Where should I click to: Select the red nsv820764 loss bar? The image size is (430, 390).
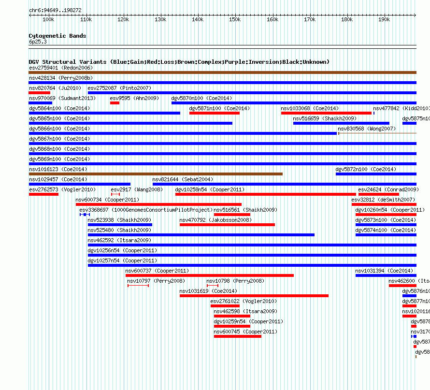(x=40, y=93)
